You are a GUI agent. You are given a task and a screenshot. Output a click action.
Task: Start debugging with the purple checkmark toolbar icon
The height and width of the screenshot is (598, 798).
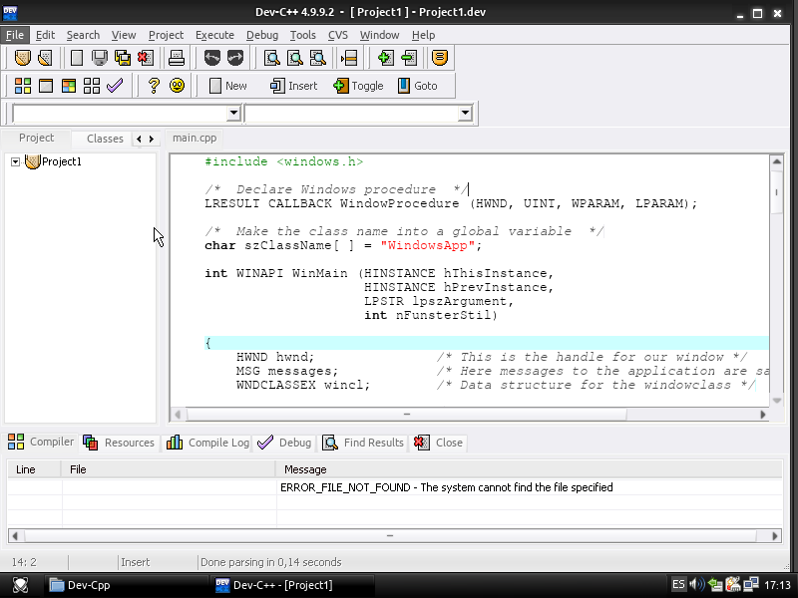pos(115,86)
